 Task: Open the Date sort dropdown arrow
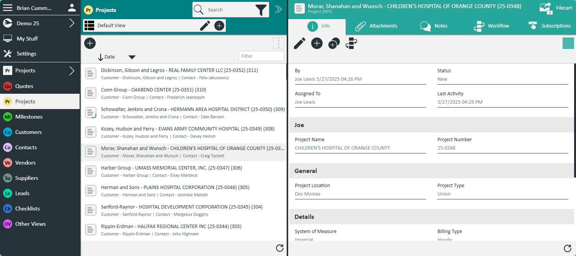[132, 57]
